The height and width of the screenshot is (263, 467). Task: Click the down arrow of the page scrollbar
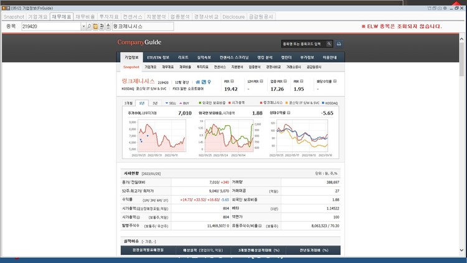461,250
